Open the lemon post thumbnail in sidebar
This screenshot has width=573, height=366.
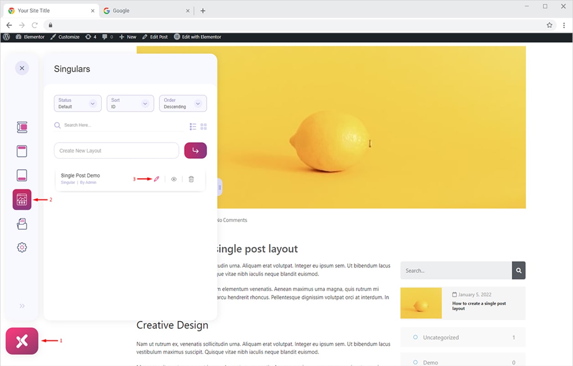pyautogui.click(x=421, y=303)
